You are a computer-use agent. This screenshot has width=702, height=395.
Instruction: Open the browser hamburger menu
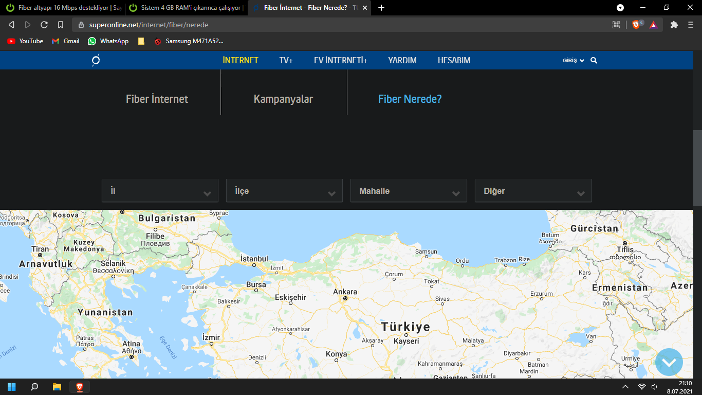690,25
